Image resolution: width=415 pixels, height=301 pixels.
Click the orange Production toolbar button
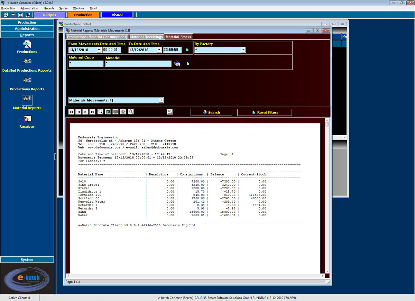(x=83, y=15)
